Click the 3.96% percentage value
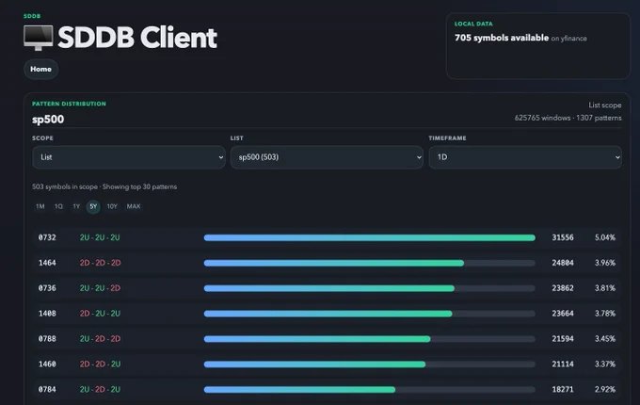 [605, 263]
